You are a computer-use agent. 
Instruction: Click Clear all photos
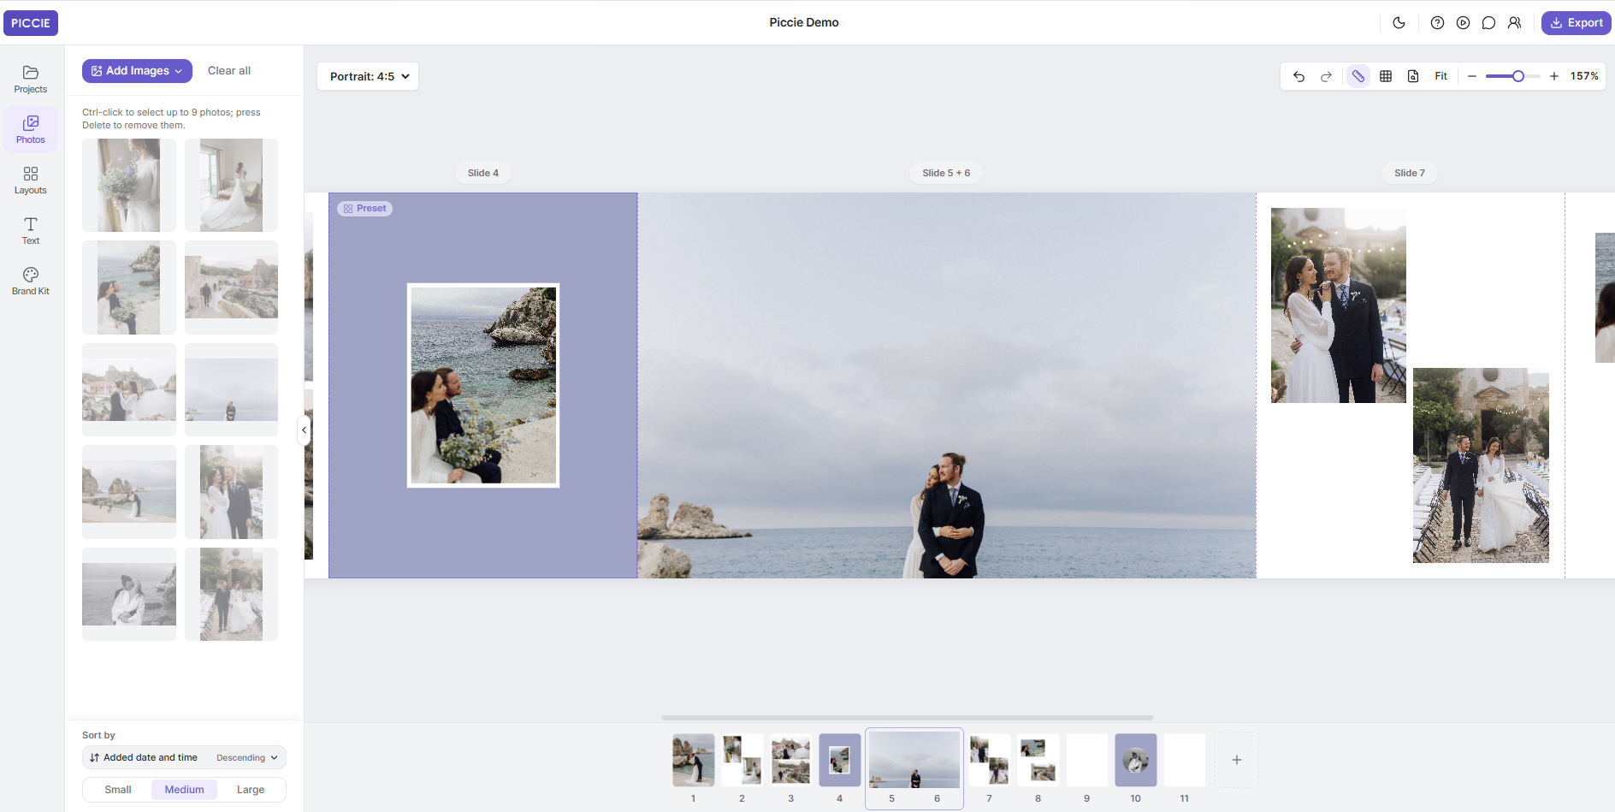[229, 71]
